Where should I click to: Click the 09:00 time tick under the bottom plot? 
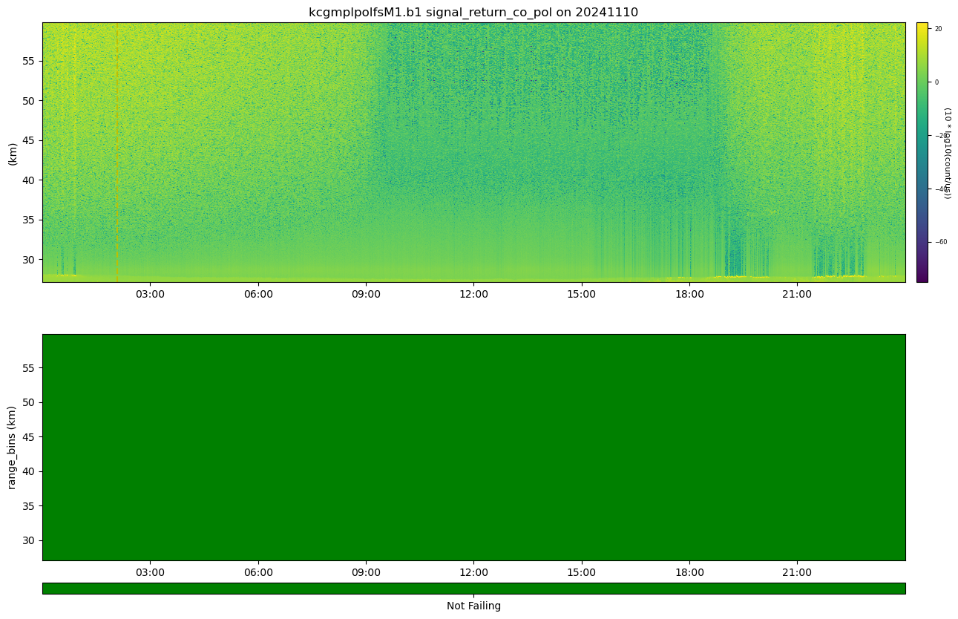tap(366, 572)
